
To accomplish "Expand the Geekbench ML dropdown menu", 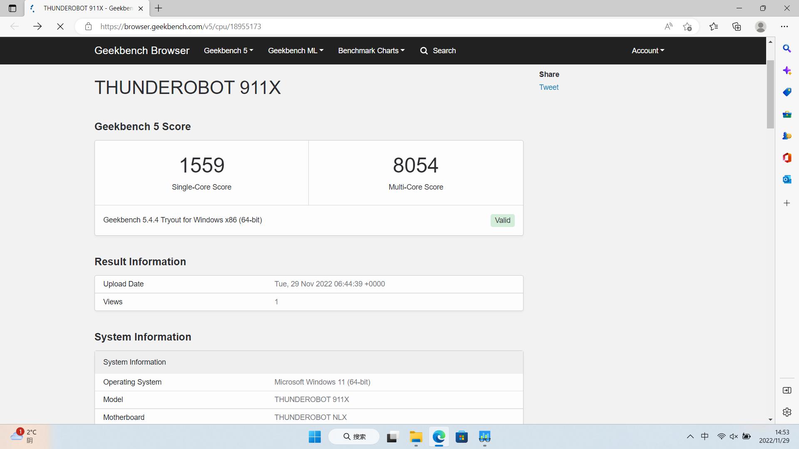I will coord(295,51).
